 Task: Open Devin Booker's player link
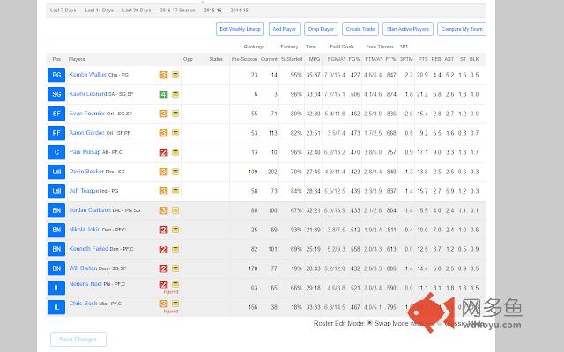pyautogui.click(x=86, y=172)
